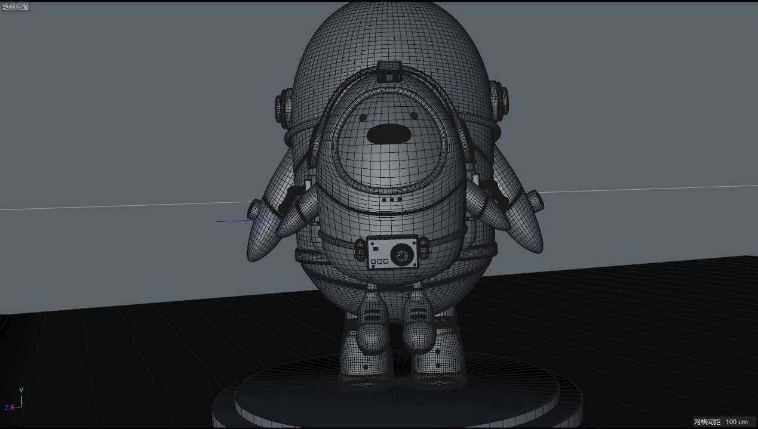
Task: Click the green Y axis on gizmo
Action: pyautogui.click(x=22, y=399)
